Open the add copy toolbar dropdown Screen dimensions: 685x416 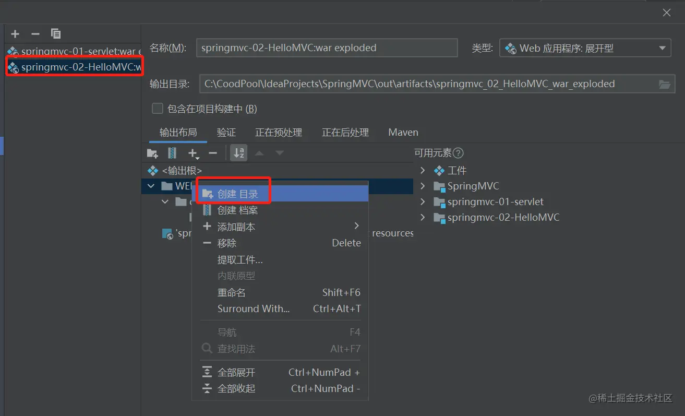[194, 153]
